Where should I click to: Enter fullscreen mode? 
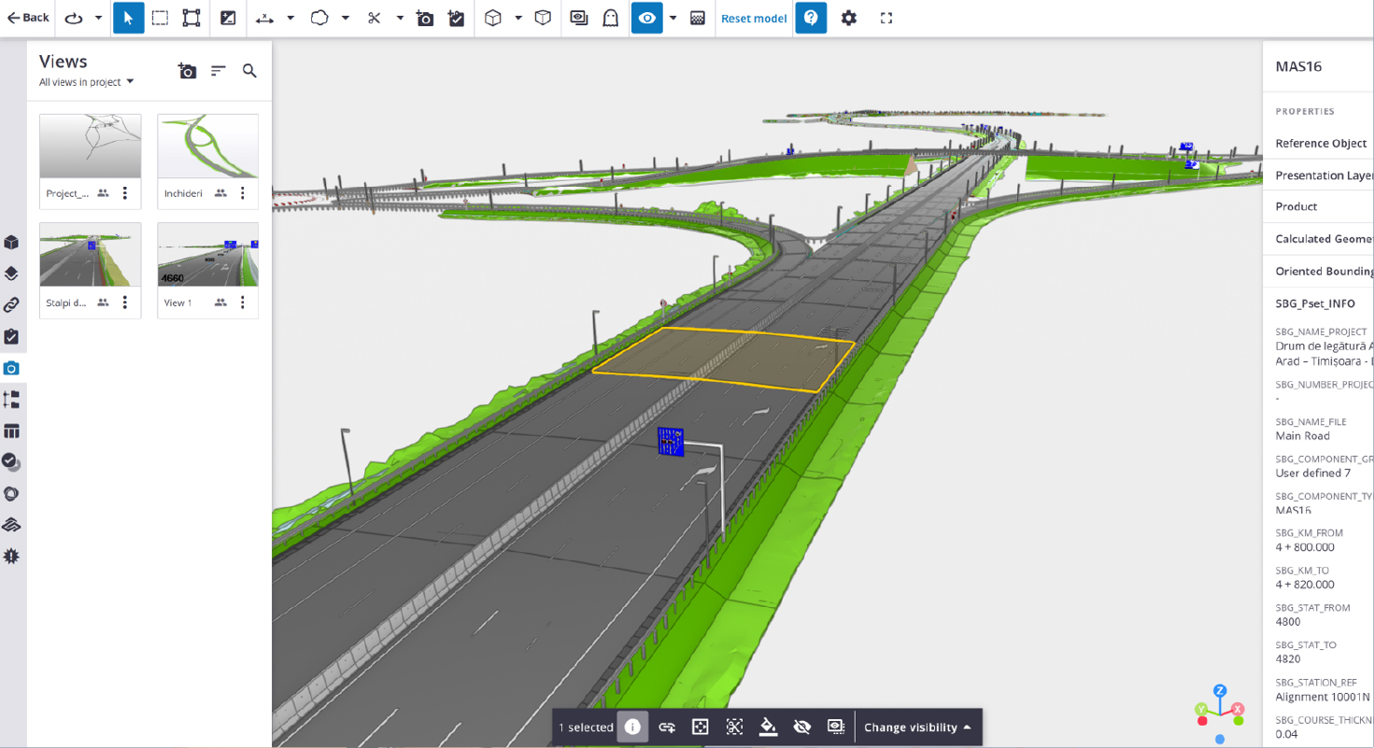pos(886,18)
